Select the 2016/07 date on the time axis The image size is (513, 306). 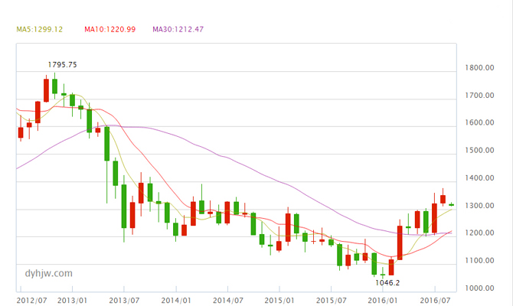tap(434, 301)
